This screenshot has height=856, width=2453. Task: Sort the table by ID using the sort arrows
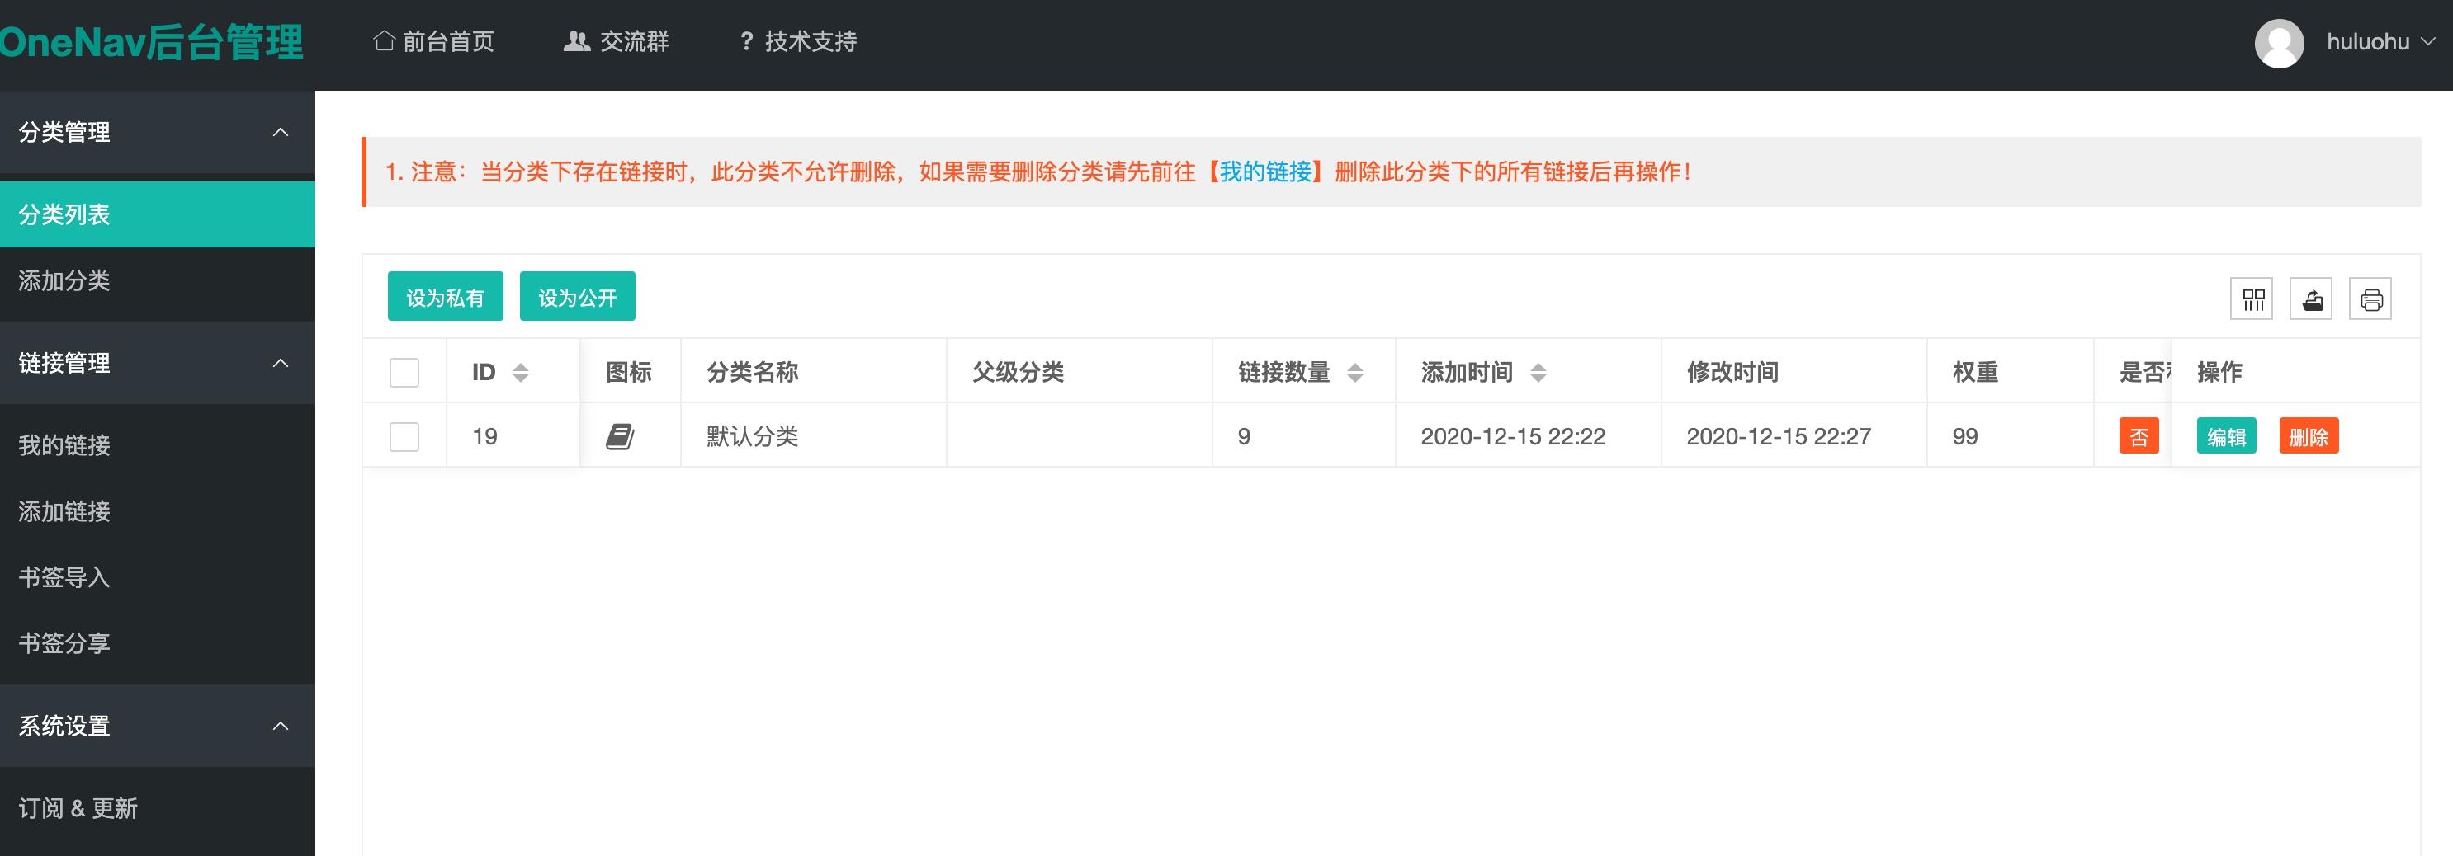click(x=521, y=372)
